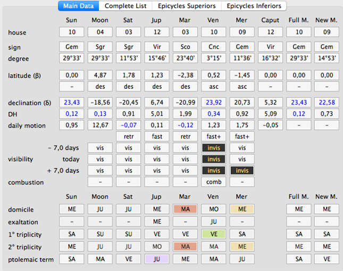Click the Caput DH value 5,09

(x=271, y=113)
